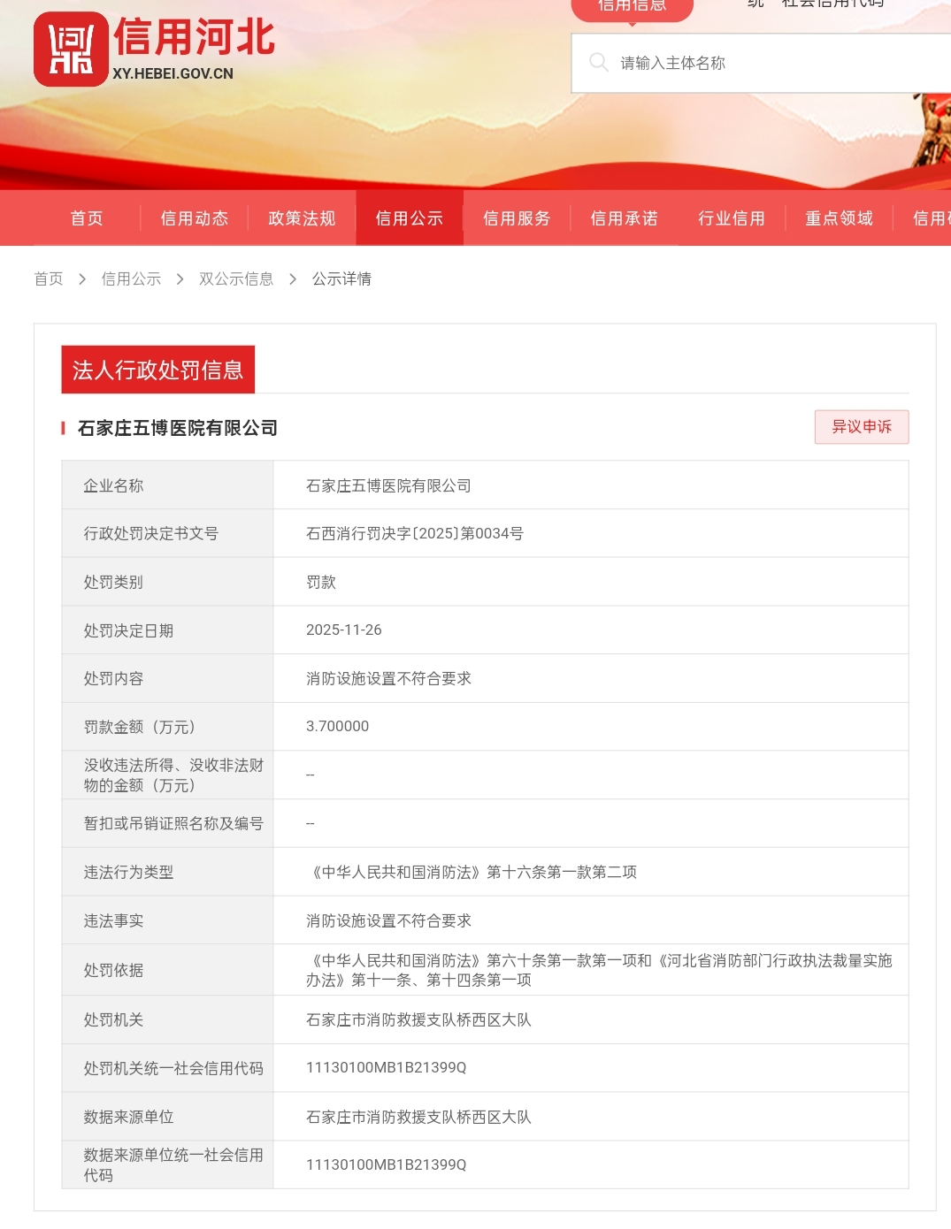Click 信用承诺 in the navigation bar
Image resolution: width=951 pixels, height=1229 pixels.
624,218
